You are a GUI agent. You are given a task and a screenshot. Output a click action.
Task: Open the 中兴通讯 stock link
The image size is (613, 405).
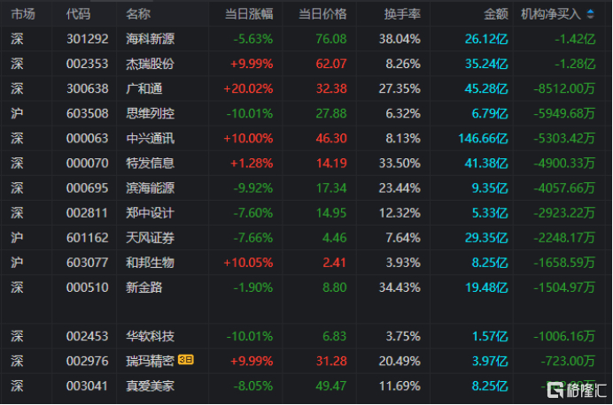pos(150,138)
